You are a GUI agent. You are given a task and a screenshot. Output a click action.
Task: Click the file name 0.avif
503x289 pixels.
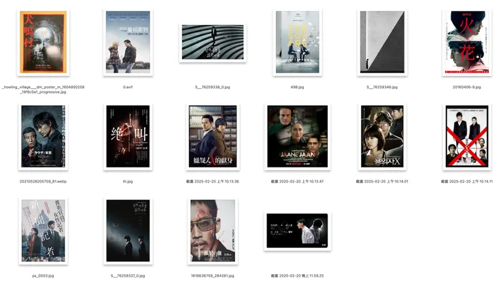(128, 87)
